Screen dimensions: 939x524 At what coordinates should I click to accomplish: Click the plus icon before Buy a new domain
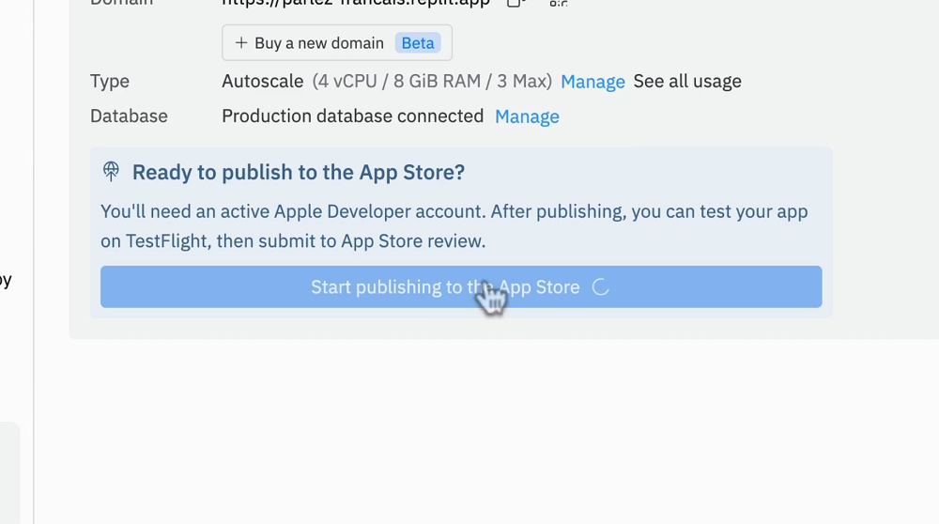point(241,43)
